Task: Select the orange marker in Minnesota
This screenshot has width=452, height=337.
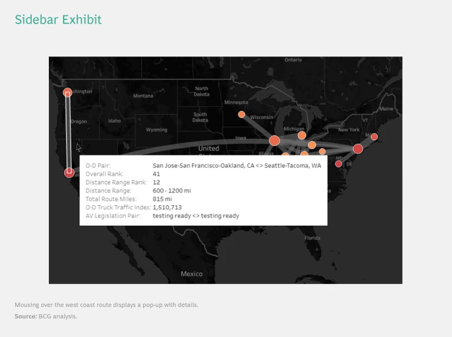Action: point(241,114)
